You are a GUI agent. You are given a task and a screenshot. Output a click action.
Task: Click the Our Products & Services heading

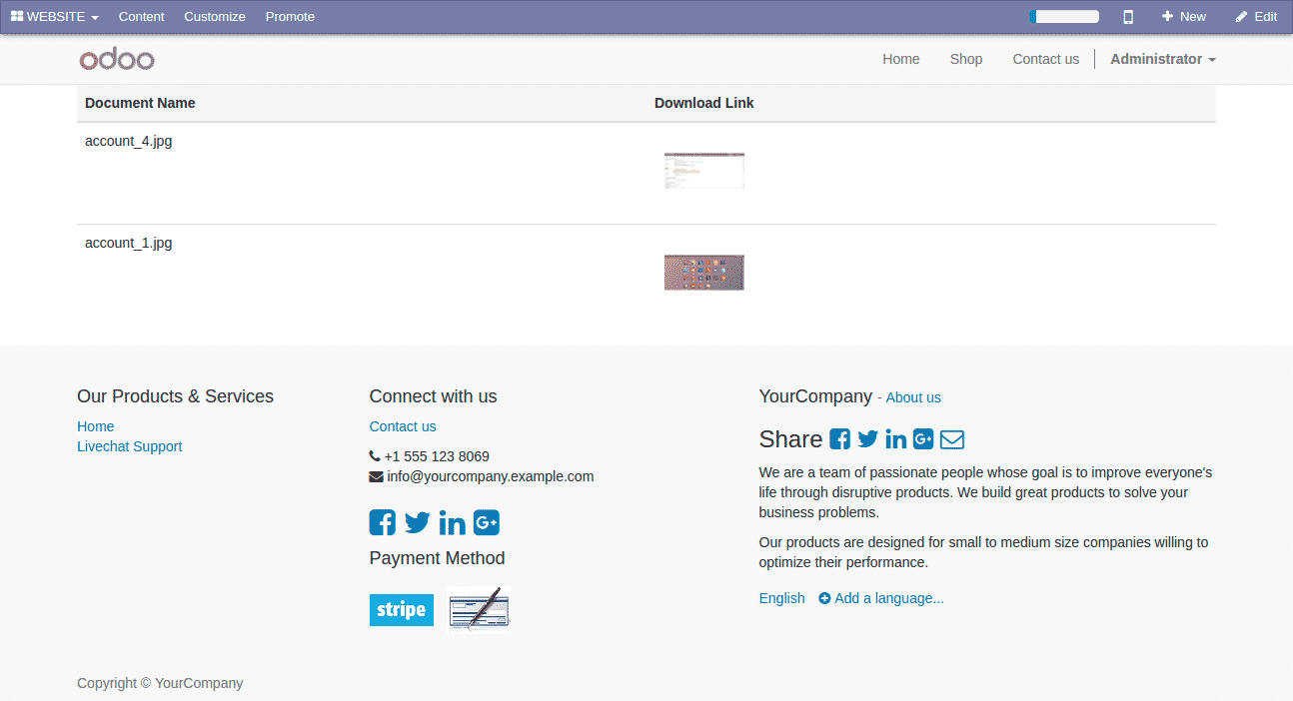(175, 396)
